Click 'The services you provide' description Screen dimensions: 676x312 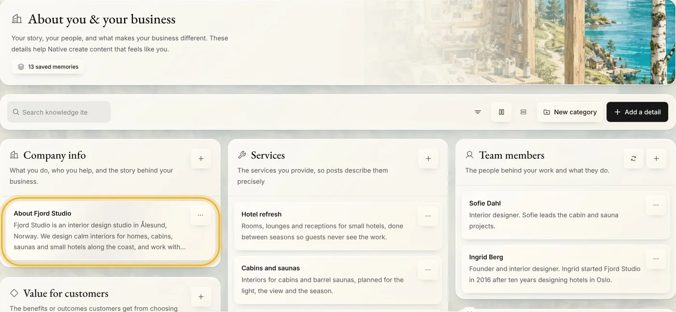[x=312, y=176]
